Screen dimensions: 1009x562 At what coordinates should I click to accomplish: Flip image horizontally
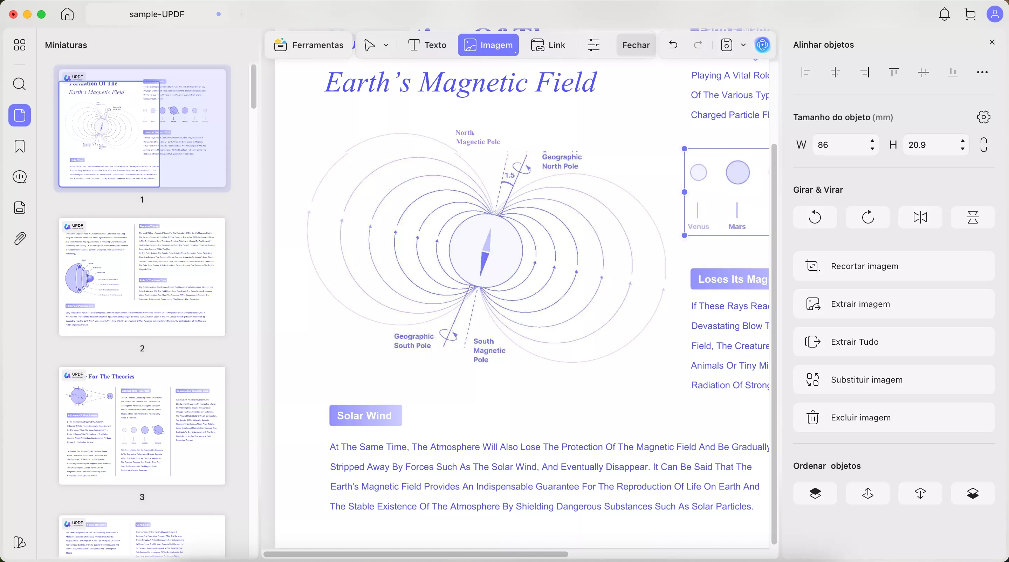pyautogui.click(x=920, y=217)
